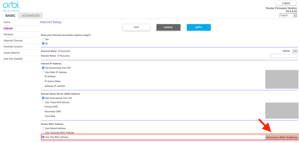This screenshot has height=143, width=299.
Task: Click the Orbi logo
Action: [11, 5]
